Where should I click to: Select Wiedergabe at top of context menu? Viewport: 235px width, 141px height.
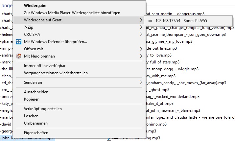[x=35, y=6]
